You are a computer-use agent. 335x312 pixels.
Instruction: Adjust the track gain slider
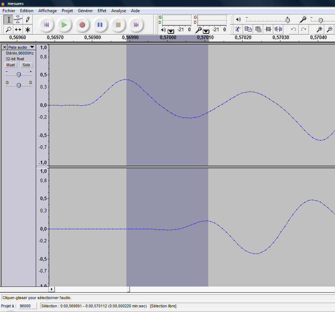(19, 75)
